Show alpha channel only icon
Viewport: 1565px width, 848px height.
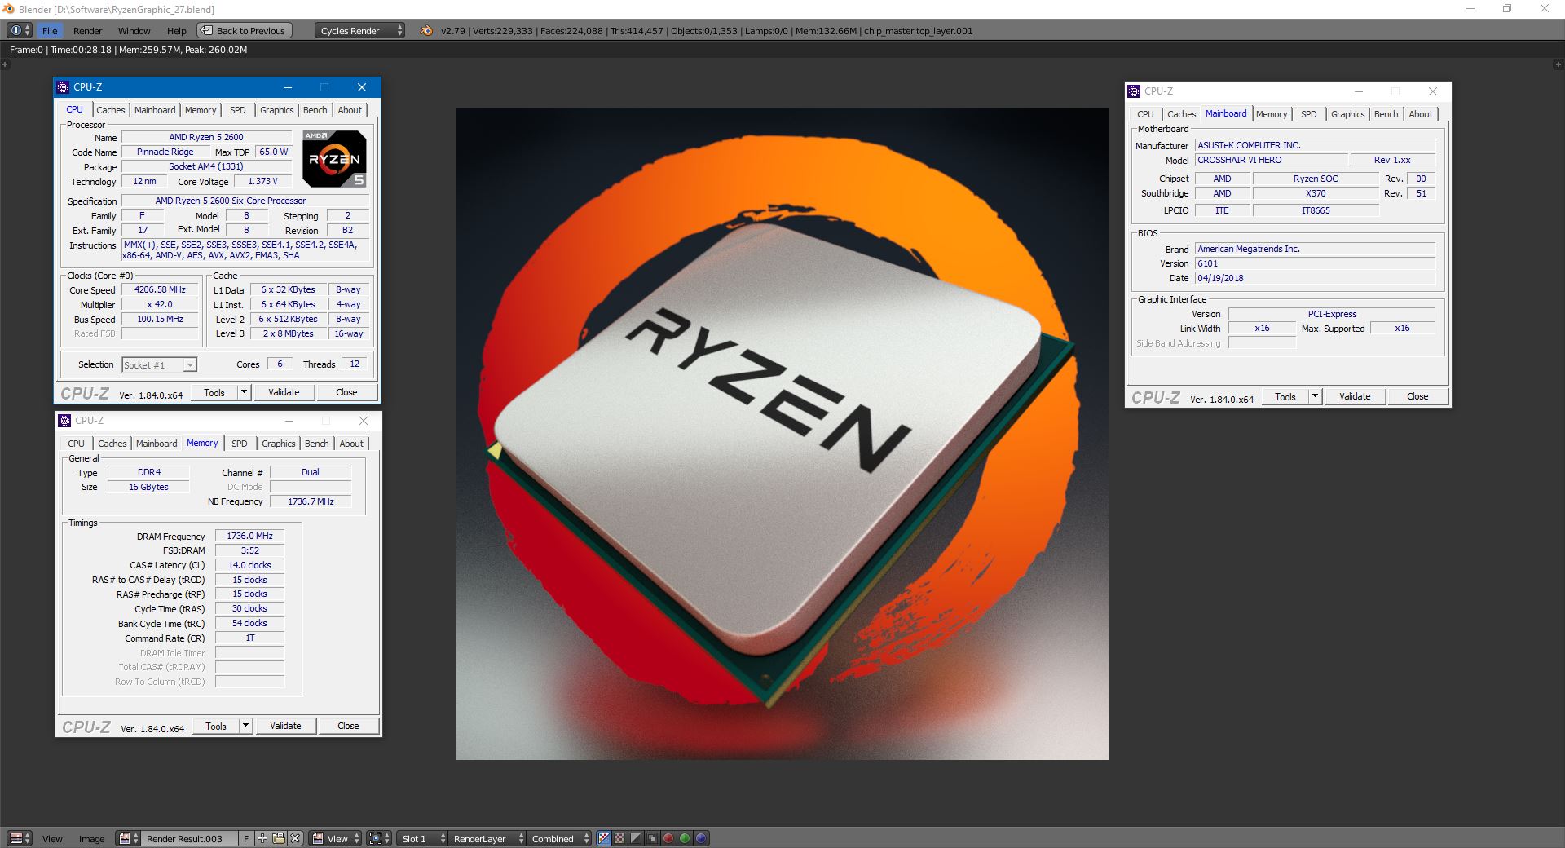pos(636,838)
